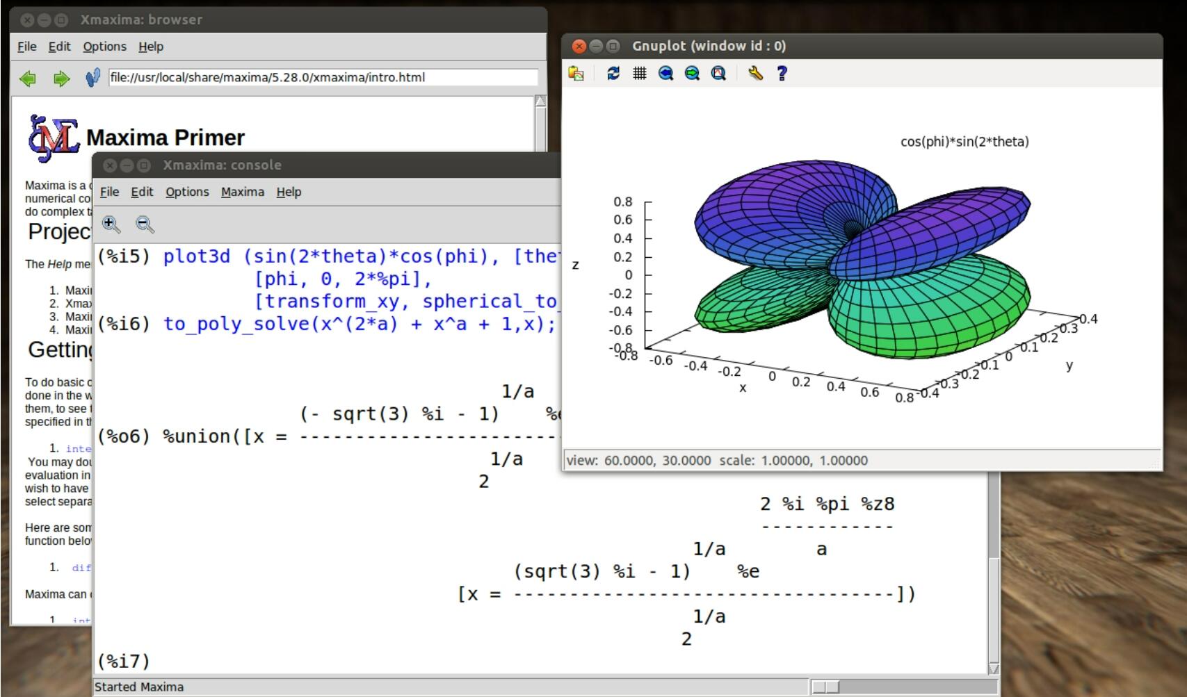Replot using the Gnuplot refresh icon
1187x697 pixels.
tap(613, 73)
